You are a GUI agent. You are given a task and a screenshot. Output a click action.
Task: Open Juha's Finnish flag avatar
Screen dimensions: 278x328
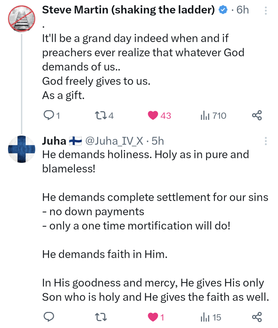21,149
